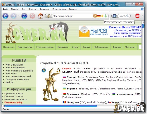Screen dimensions: 147x114
Task: Go to the Home page icon
Action: click(40, 16)
